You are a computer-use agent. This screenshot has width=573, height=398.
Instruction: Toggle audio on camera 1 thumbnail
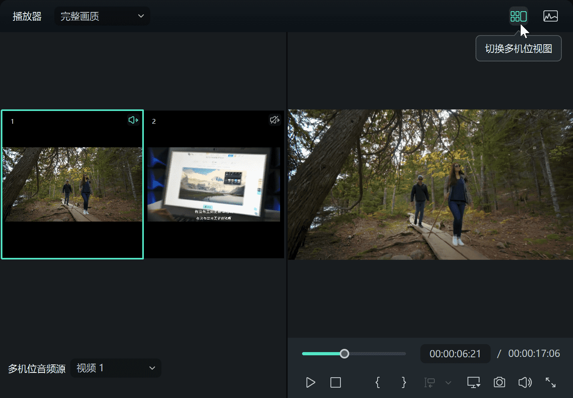pos(133,120)
